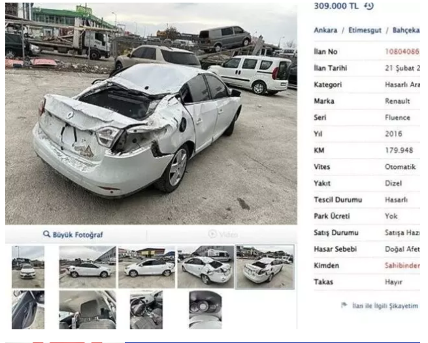
Task: Select the rear-quarter damage thumbnail beside the van
Action: (x=206, y=267)
